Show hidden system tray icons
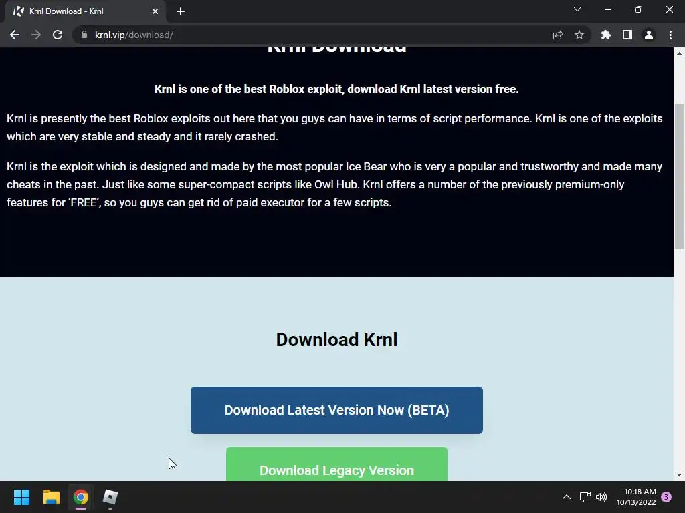 [567, 497]
